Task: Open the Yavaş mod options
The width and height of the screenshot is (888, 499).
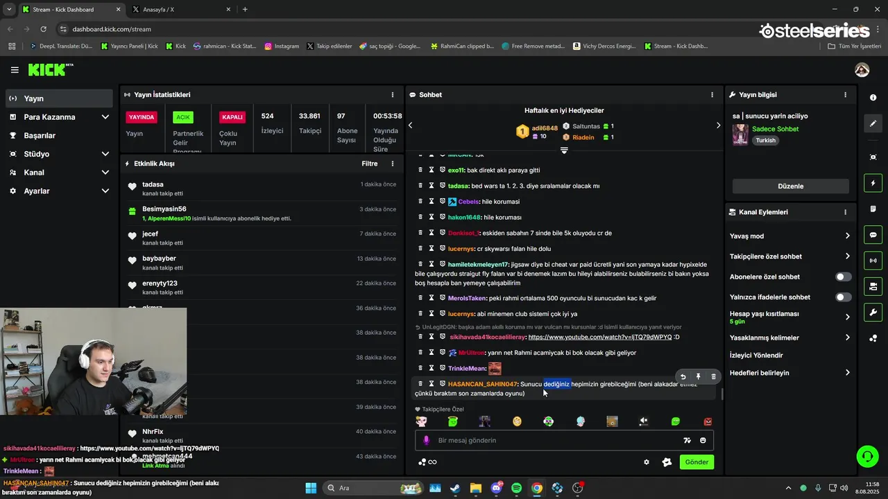Action: click(789, 236)
